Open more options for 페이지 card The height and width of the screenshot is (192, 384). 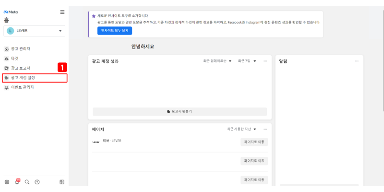click(265, 129)
